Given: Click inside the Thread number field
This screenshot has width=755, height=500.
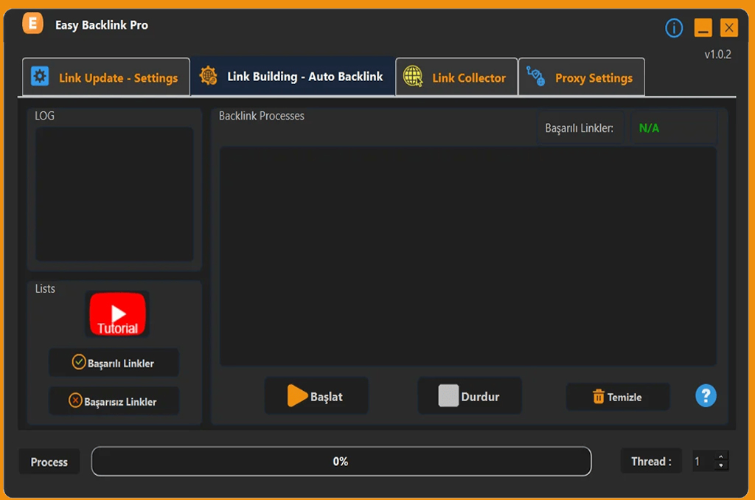Looking at the screenshot, I should point(702,462).
